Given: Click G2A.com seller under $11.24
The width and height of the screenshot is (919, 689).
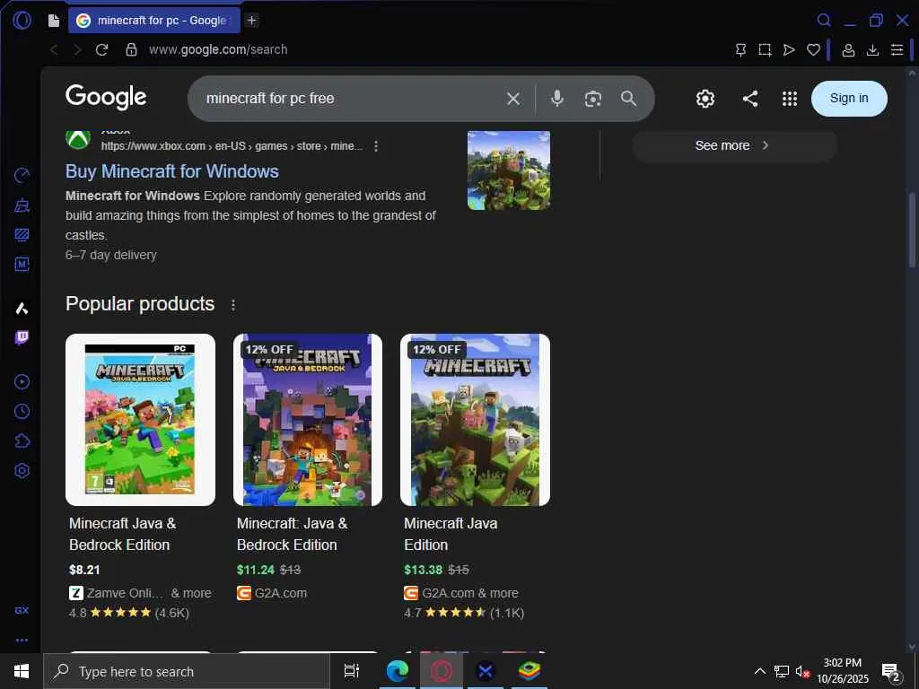Looking at the screenshot, I should click(280, 593).
